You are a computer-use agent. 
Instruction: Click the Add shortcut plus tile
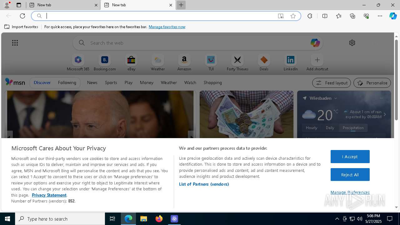point(317,62)
